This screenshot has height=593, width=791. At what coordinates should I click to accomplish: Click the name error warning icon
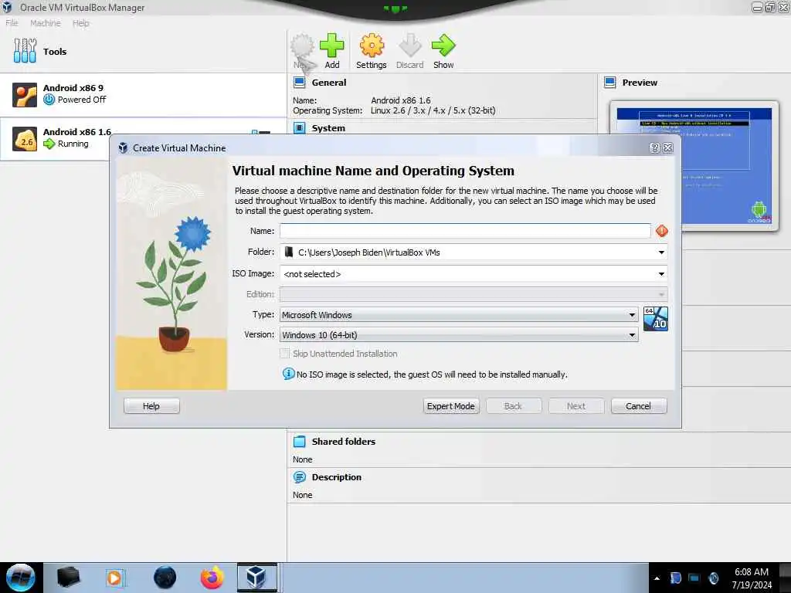(x=661, y=230)
